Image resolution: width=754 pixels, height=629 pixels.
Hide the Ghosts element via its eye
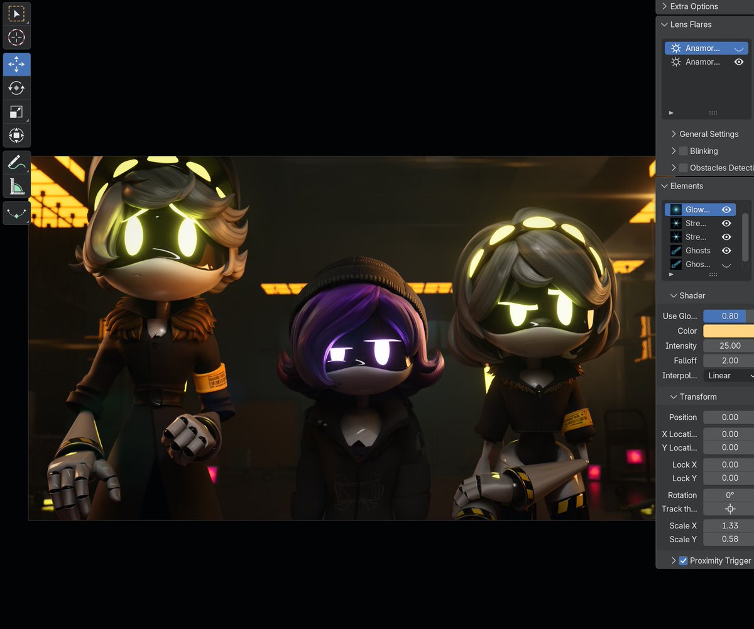726,251
